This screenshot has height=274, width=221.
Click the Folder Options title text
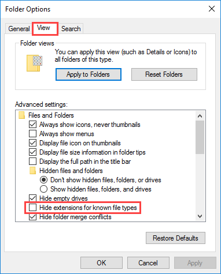[28, 9]
